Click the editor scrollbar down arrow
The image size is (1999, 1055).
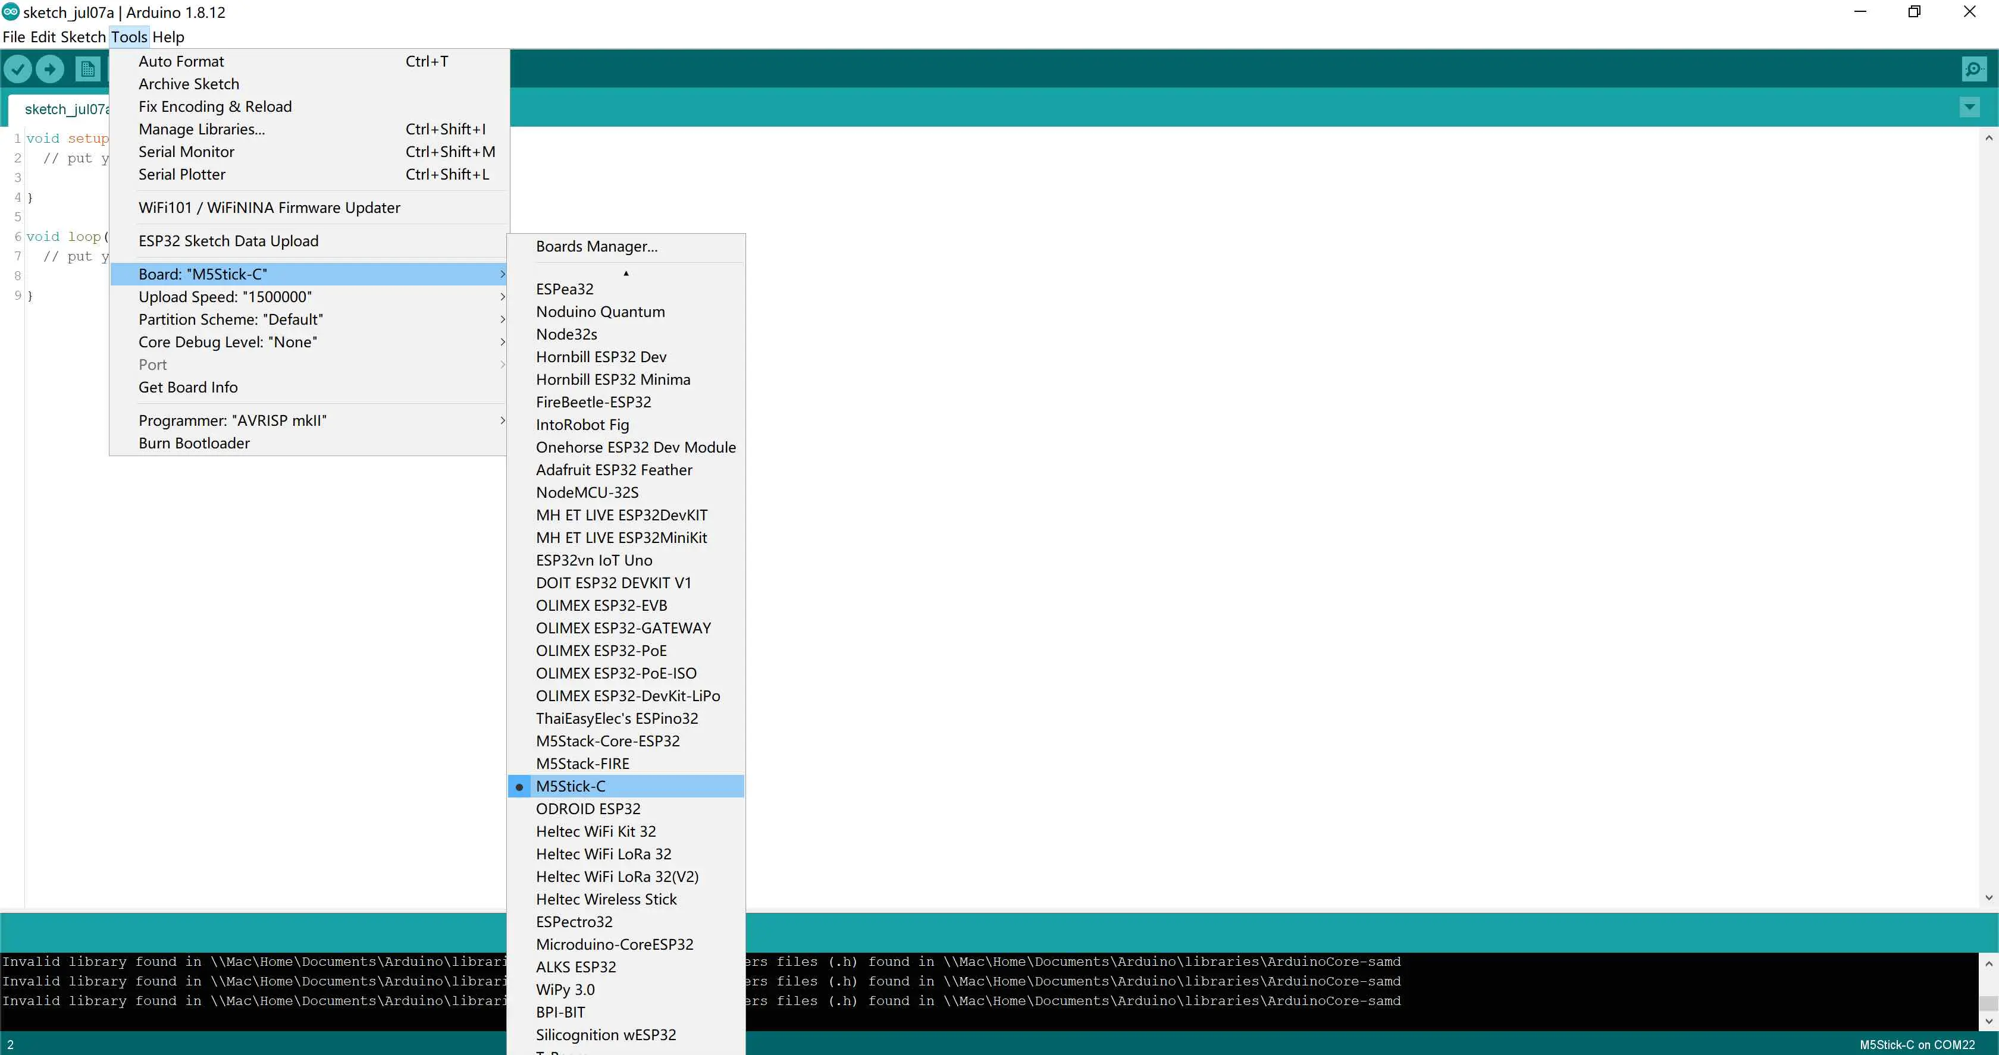tap(1988, 897)
